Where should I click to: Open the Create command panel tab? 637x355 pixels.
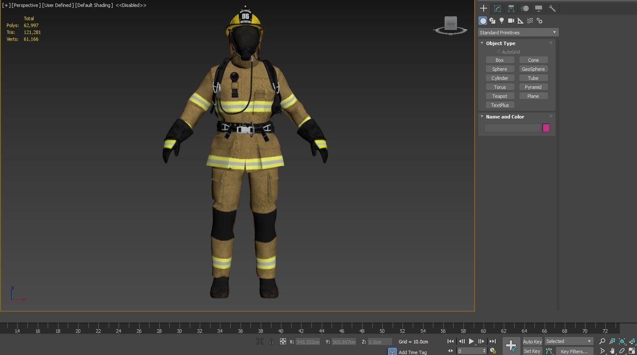point(484,8)
